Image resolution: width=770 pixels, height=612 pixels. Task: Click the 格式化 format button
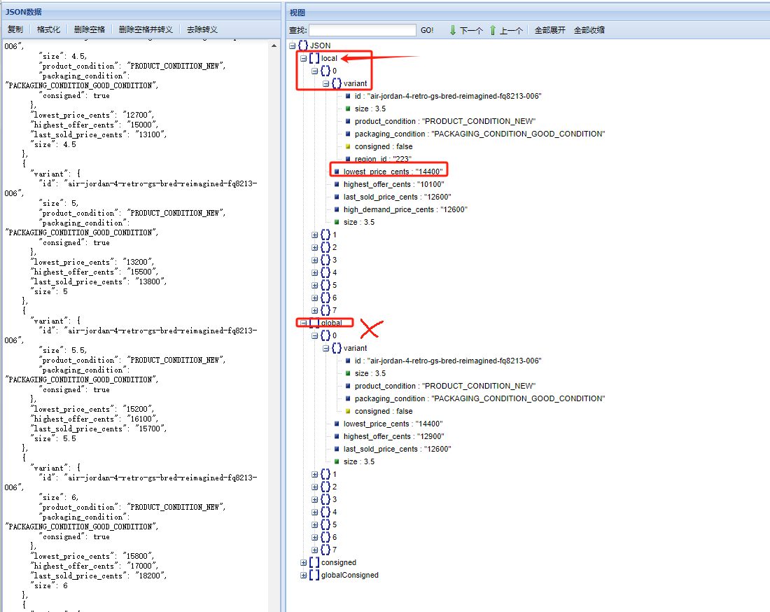(48, 29)
